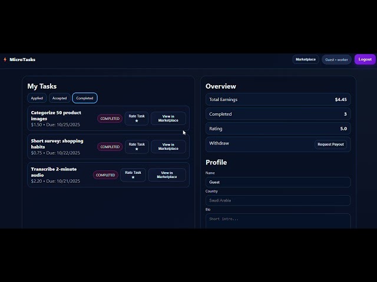Log out using the purple Logout button
The height and width of the screenshot is (282, 377).
365,59
